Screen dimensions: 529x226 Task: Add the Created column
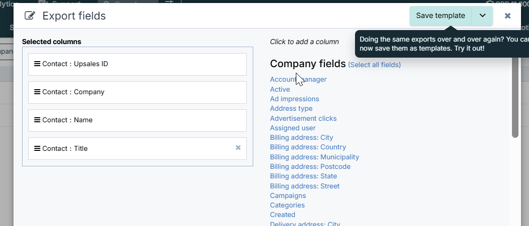pyautogui.click(x=283, y=215)
